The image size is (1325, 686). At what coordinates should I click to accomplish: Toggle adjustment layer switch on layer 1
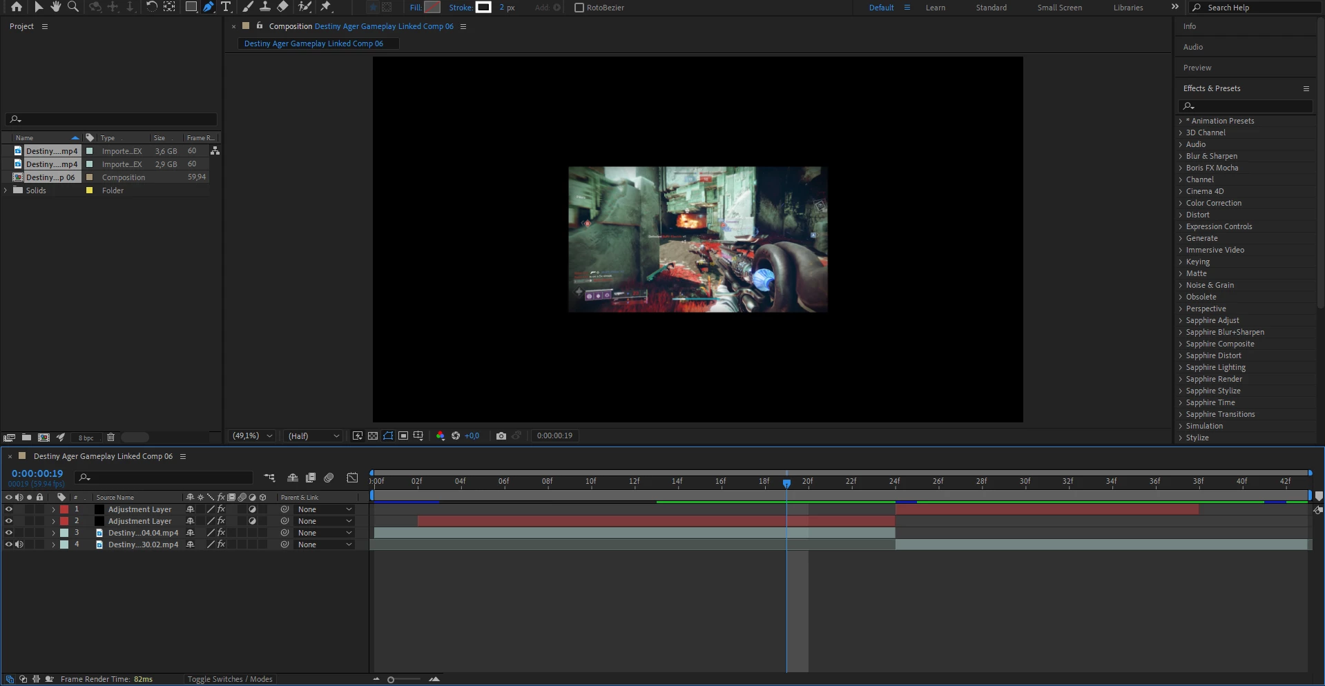253,509
